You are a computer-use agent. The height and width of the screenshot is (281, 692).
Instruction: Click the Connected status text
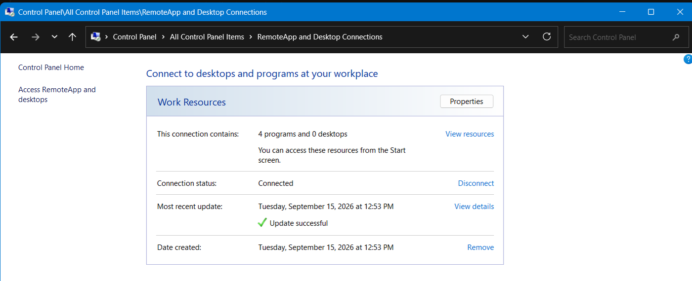pos(276,183)
